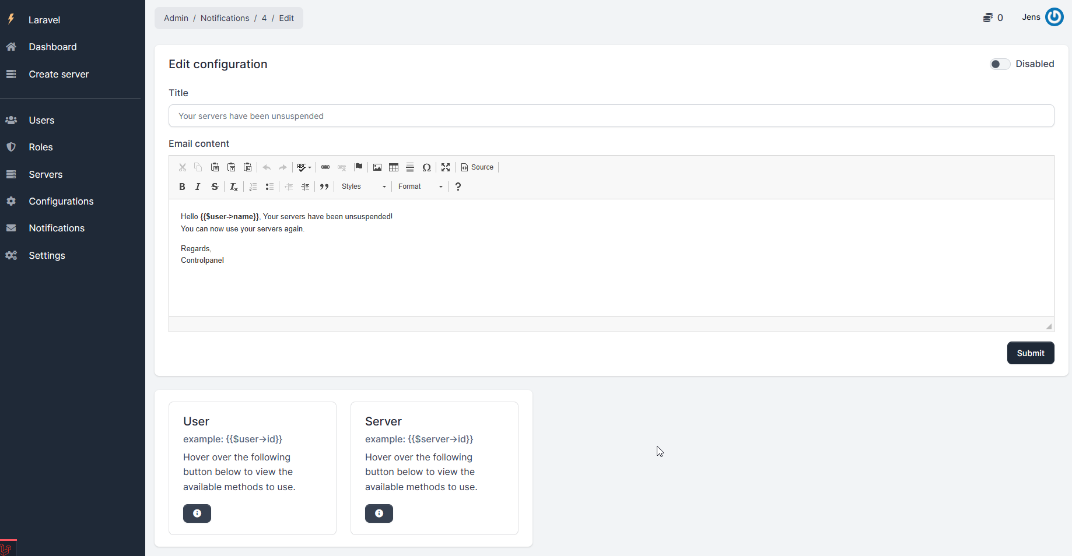Click the Cut icon in editor toolbar
1072x556 pixels.
(x=182, y=167)
